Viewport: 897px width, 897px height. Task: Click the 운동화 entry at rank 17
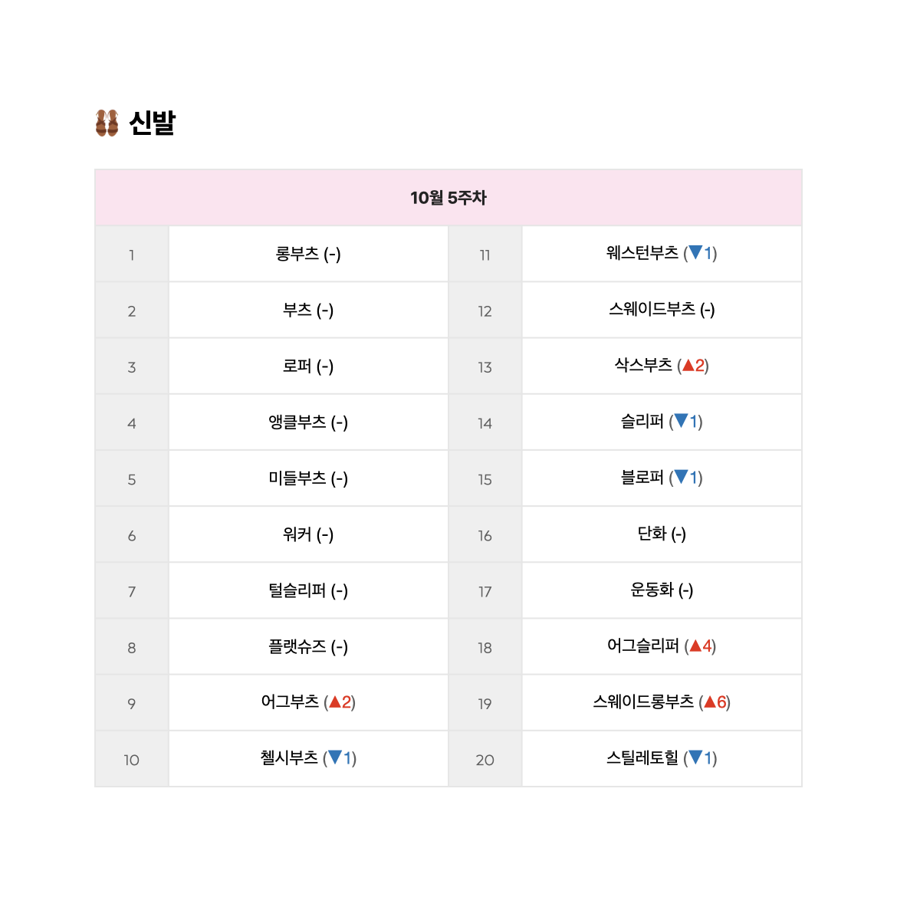pyautogui.click(x=662, y=590)
